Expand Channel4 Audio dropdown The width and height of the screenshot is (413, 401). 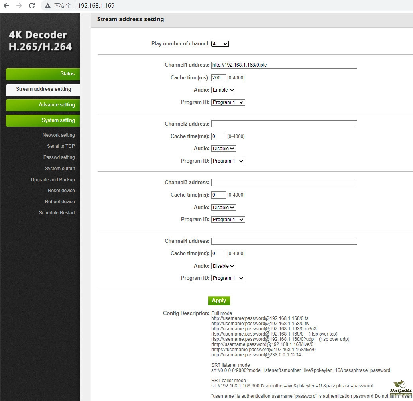(x=224, y=266)
